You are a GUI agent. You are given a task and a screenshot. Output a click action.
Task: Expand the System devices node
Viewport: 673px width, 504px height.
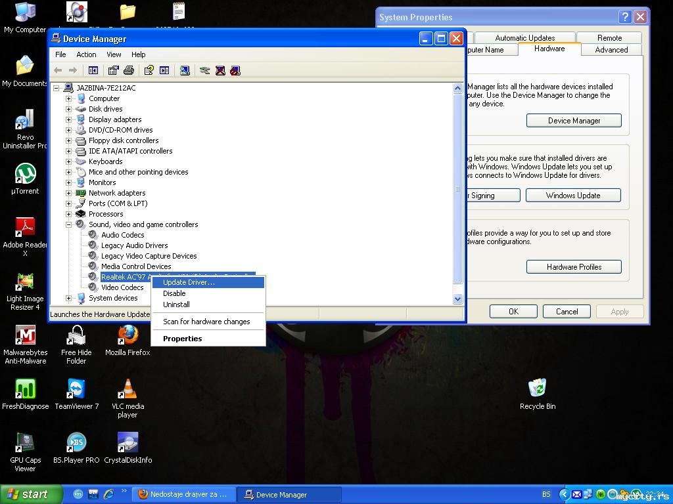[x=68, y=298]
